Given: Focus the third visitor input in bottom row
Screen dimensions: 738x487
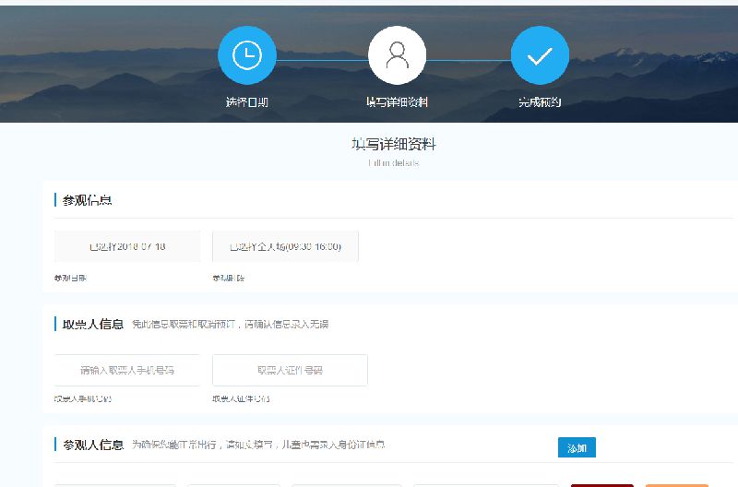Looking at the screenshot, I should point(346,483).
